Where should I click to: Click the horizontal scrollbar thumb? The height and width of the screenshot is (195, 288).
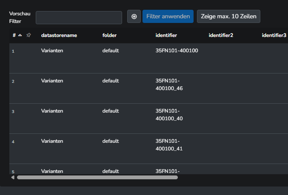97,177
